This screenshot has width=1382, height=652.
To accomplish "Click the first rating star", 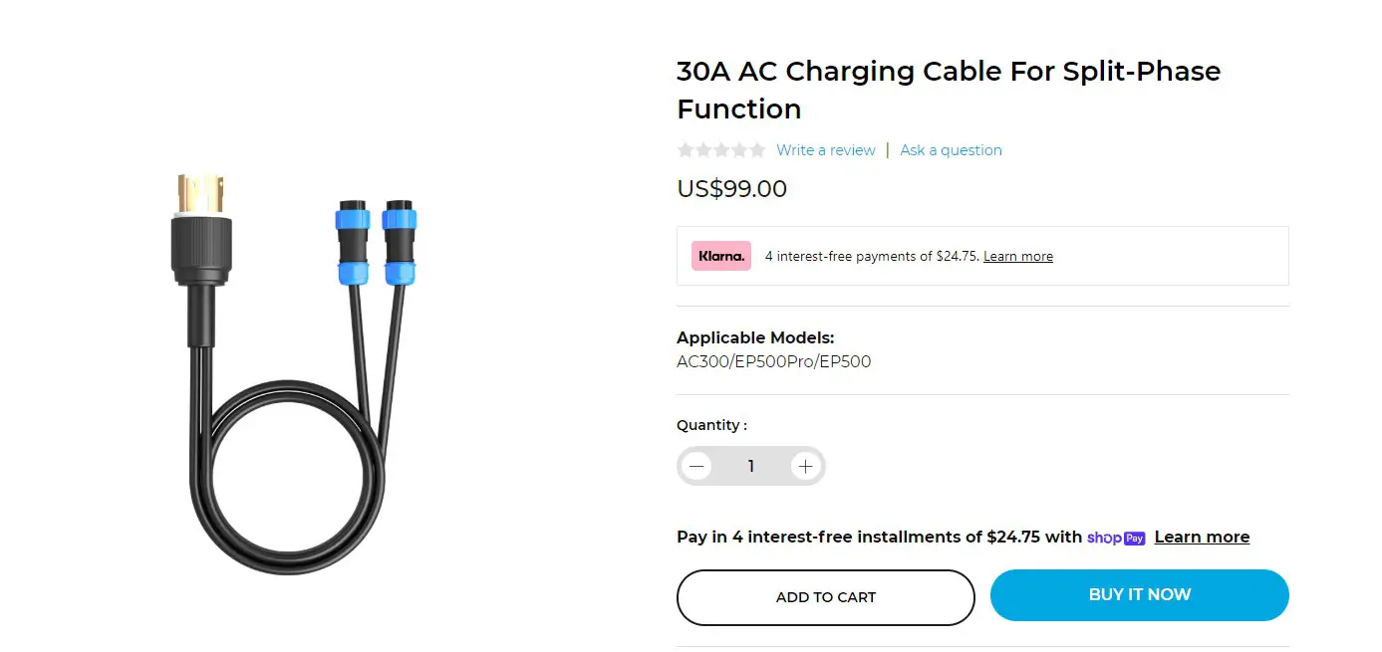I will tap(686, 150).
